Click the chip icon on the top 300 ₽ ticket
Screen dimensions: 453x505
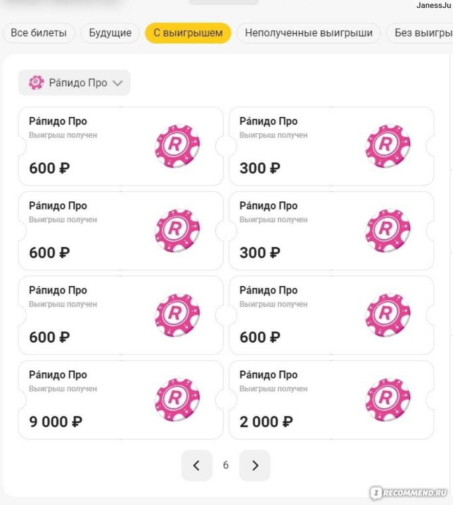388,146
